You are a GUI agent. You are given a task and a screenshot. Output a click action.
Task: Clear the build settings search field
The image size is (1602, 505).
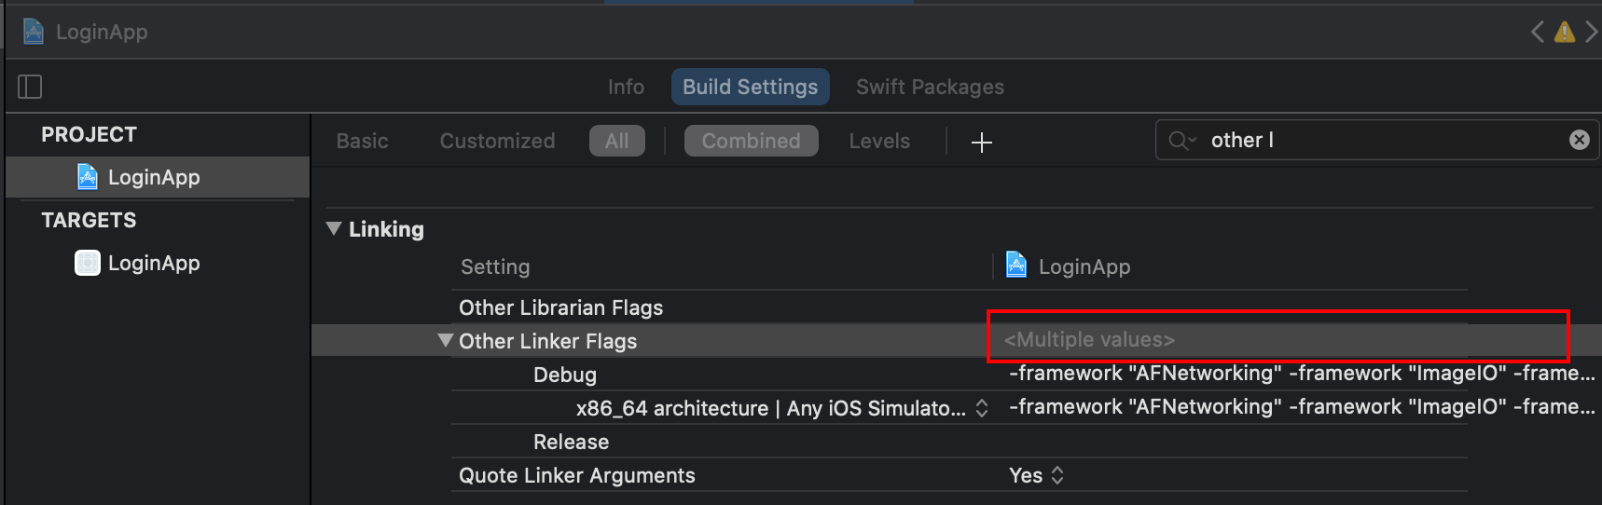1579,140
